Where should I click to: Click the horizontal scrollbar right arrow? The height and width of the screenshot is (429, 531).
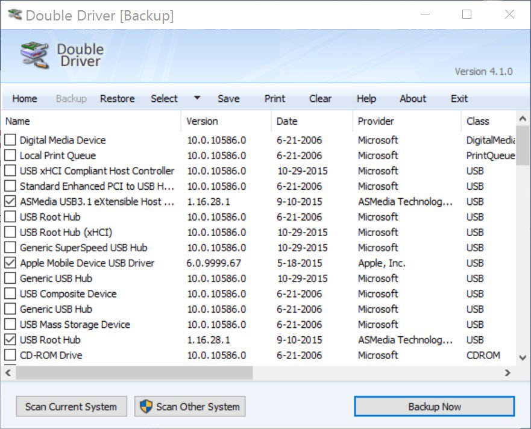point(507,373)
